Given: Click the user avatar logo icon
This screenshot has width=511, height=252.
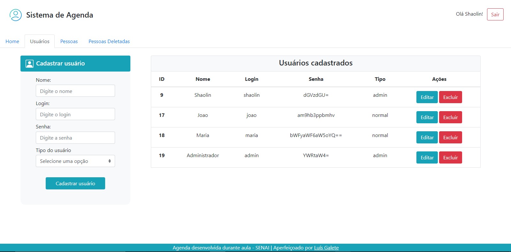Looking at the screenshot, I should [16, 15].
